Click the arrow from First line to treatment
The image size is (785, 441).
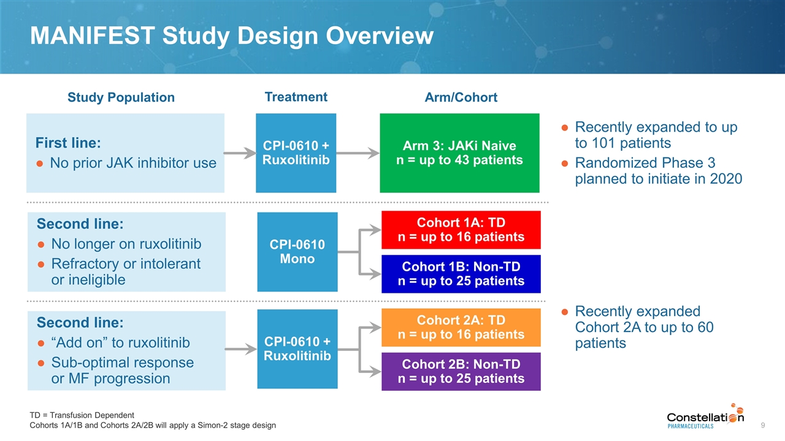(x=241, y=153)
